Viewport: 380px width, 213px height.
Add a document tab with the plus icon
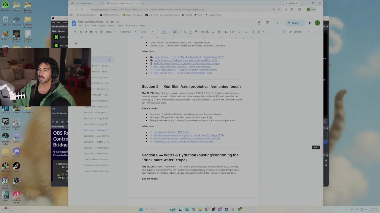pos(110,52)
